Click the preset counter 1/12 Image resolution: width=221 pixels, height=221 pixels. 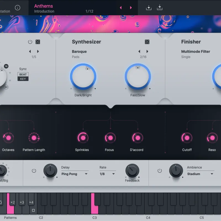pyautogui.click(x=89, y=11)
